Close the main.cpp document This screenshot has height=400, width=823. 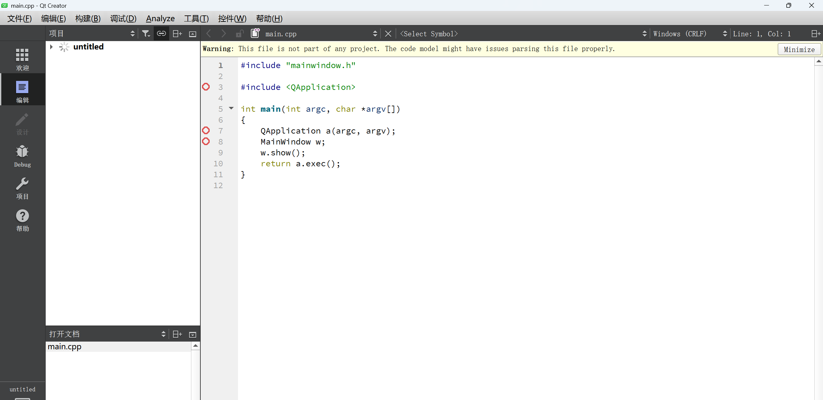[388, 34]
